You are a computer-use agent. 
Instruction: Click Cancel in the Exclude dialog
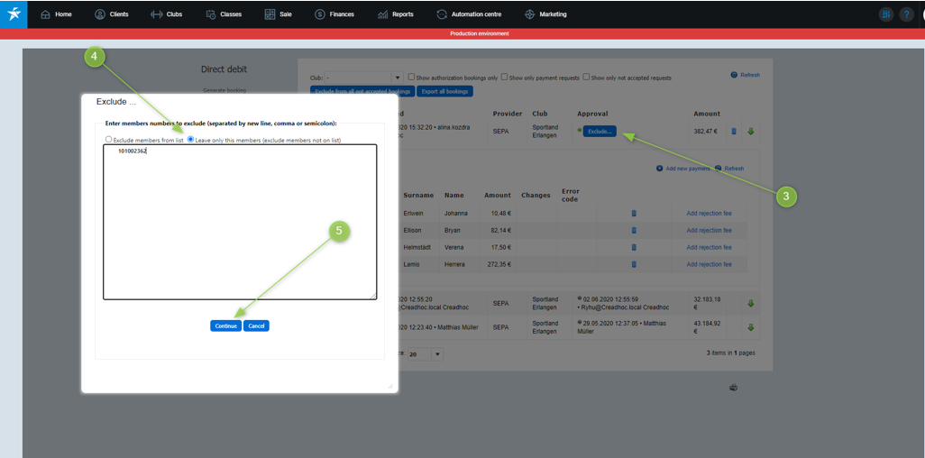point(256,325)
